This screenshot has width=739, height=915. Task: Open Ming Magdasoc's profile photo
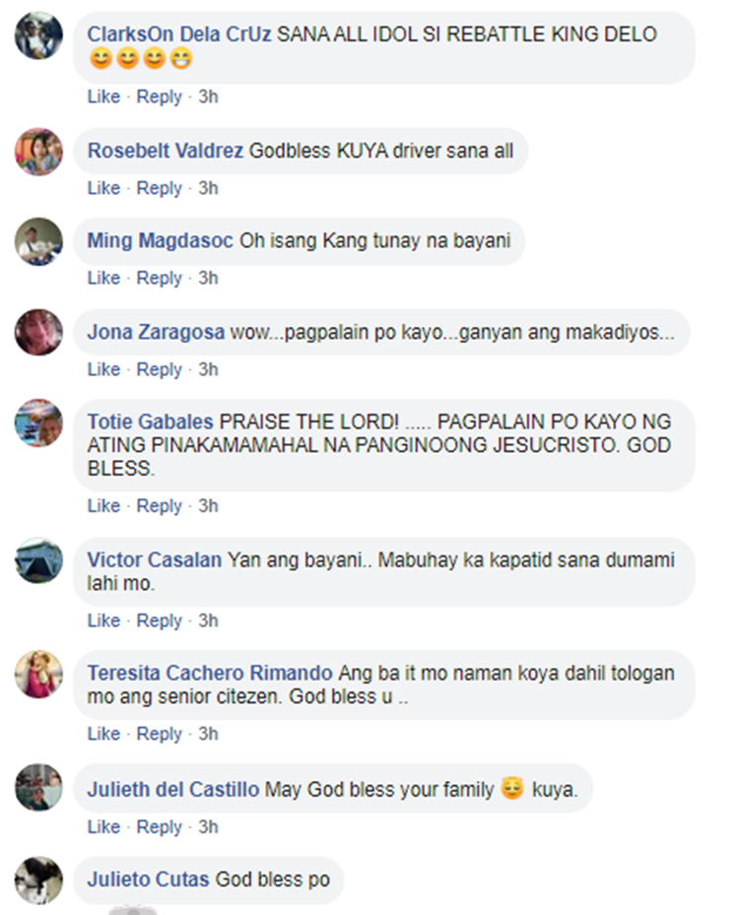pyautogui.click(x=38, y=241)
